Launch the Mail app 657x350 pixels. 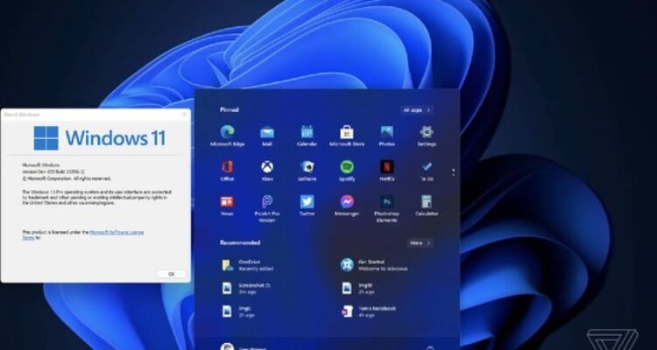tap(267, 136)
